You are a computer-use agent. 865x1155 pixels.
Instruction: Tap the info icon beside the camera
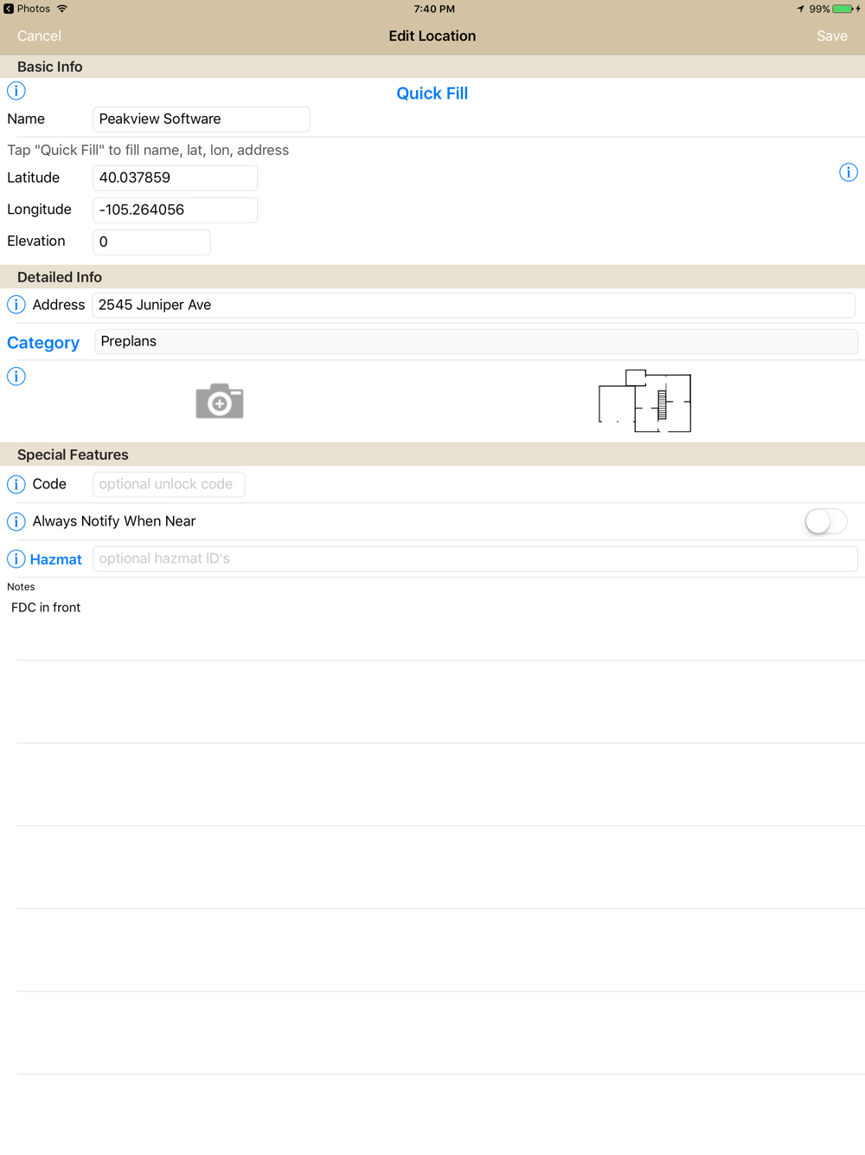tap(16, 377)
